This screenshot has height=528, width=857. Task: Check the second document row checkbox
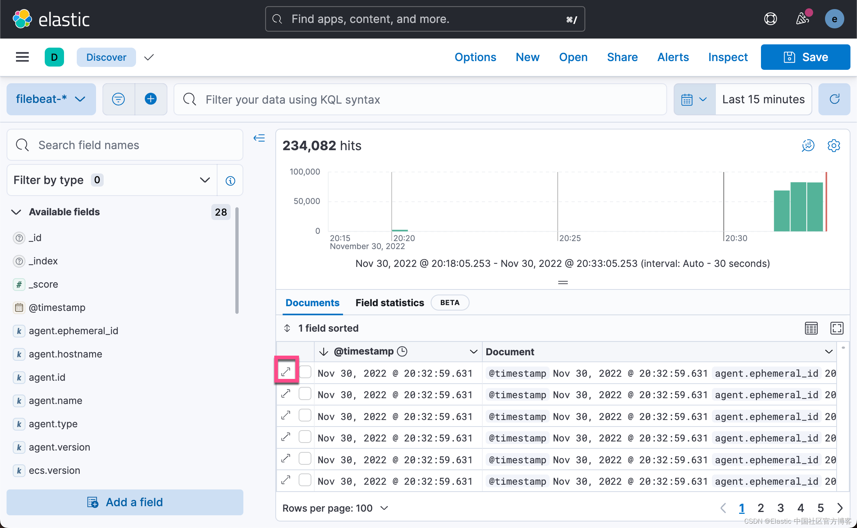click(x=305, y=394)
